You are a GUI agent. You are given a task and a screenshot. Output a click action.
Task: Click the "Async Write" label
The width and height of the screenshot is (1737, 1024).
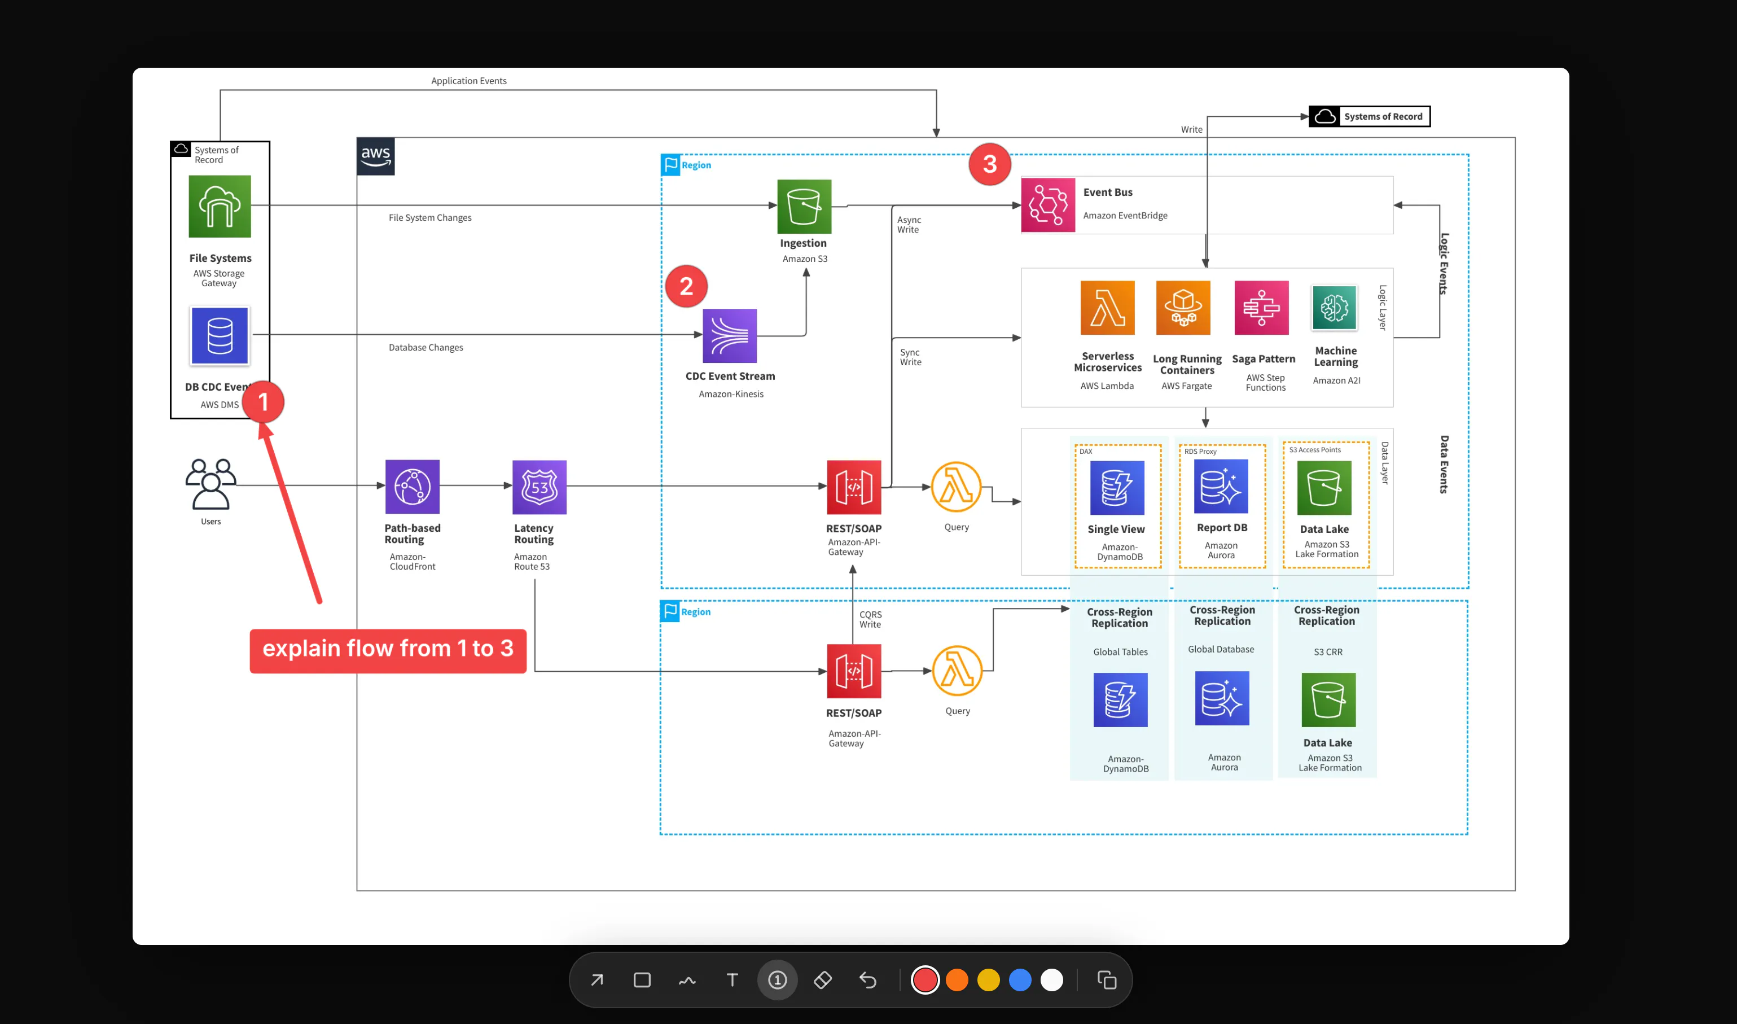coord(909,225)
